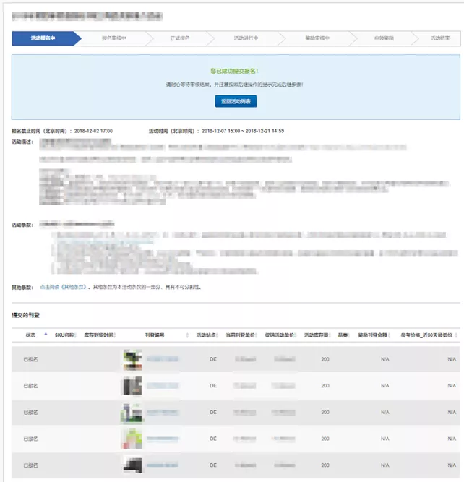Select the 报名审核中 step
The image size is (464, 482).
[113, 38]
